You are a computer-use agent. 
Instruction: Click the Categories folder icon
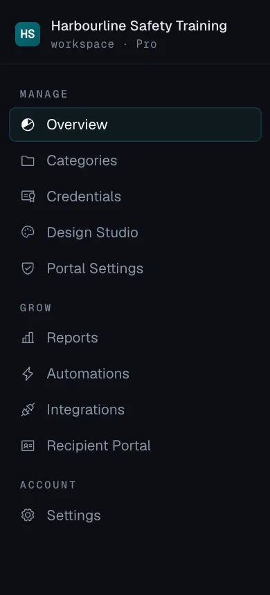click(28, 161)
